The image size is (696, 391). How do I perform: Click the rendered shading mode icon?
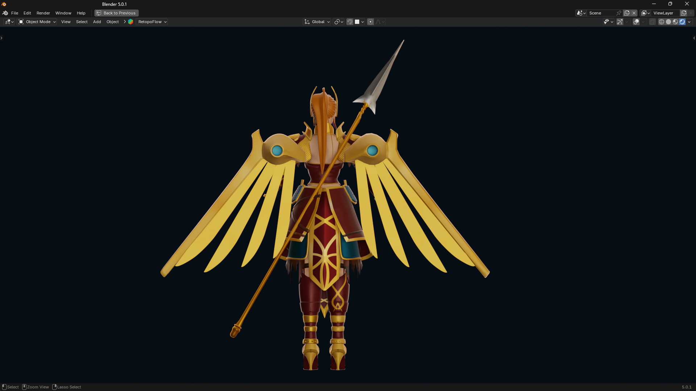point(682,22)
